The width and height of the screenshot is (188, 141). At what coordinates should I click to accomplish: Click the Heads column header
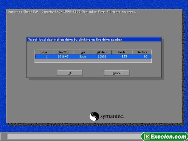(122, 52)
